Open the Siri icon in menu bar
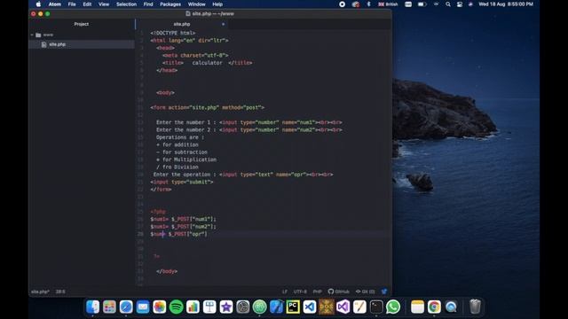568x319 pixels. tap(470, 4)
